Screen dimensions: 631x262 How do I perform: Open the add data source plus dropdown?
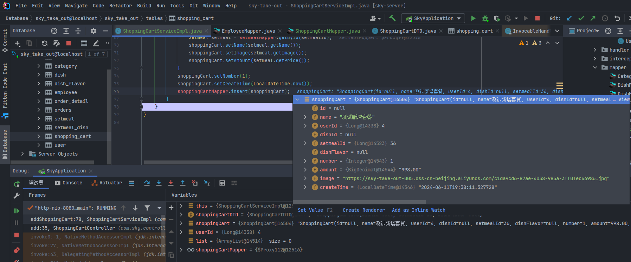[x=18, y=43]
